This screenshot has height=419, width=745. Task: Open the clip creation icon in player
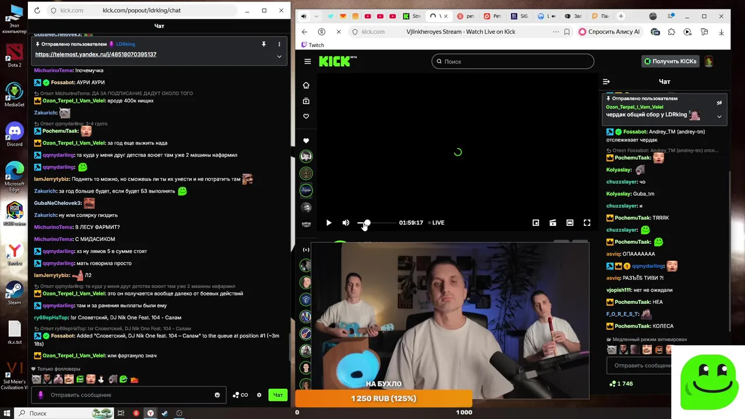tap(553, 223)
